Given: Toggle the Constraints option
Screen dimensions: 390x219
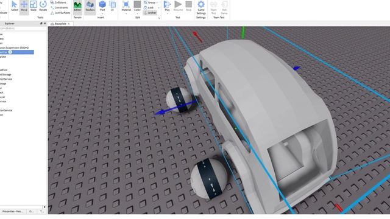Looking at the screenshot, I should 60,8.
